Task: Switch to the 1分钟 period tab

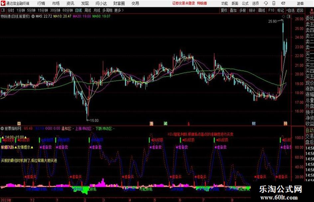Action: coord(21,10)
